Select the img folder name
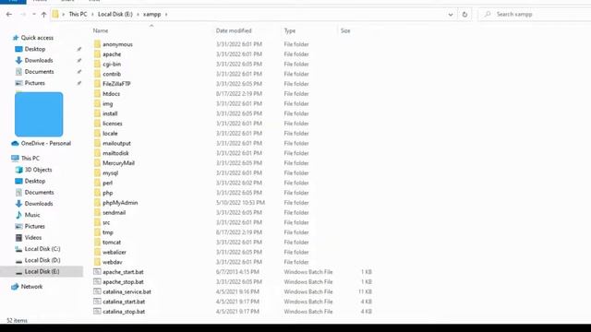Screen dimensions: 591x332 coord(108,104)
